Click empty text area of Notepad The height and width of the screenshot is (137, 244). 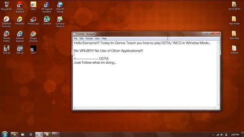click(x=145, y=85)
